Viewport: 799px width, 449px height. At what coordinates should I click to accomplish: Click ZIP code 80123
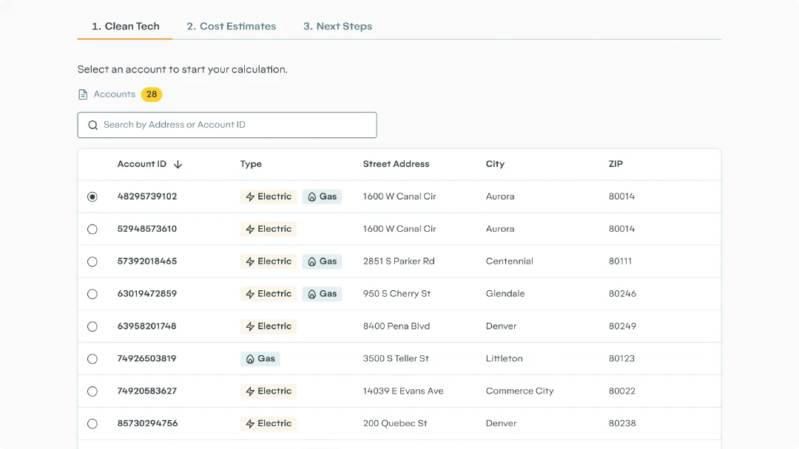click(x=621, y=358)
